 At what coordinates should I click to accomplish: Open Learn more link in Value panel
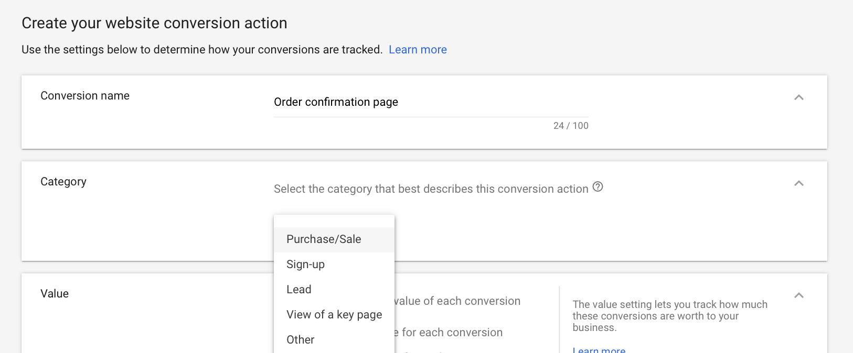point(599,349)
